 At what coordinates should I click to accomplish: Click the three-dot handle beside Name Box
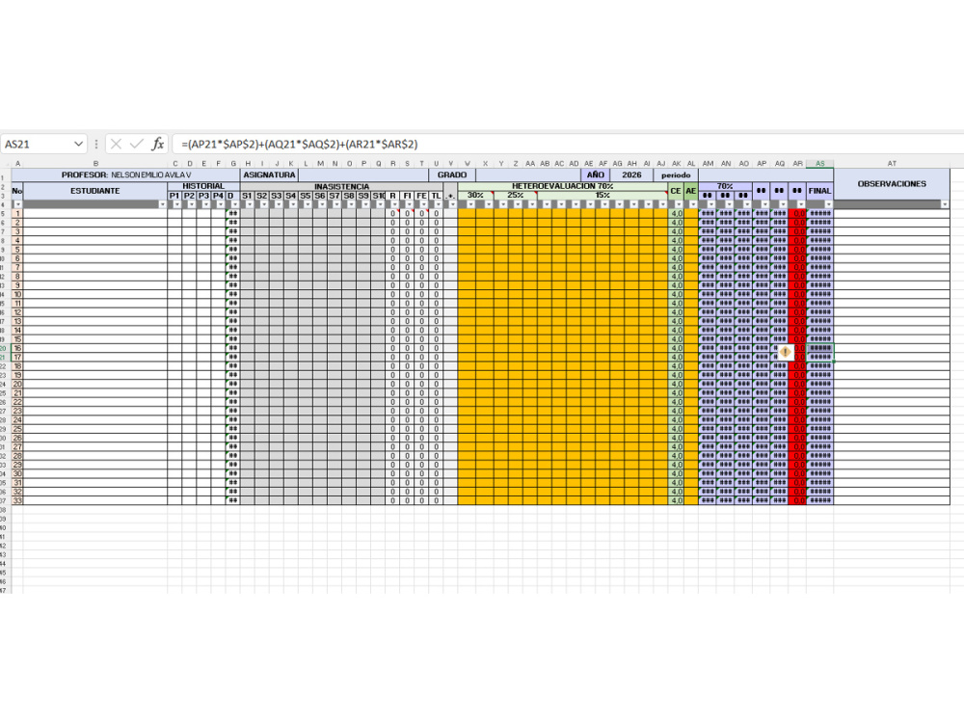pyautogui.click(x=95, y=144)
